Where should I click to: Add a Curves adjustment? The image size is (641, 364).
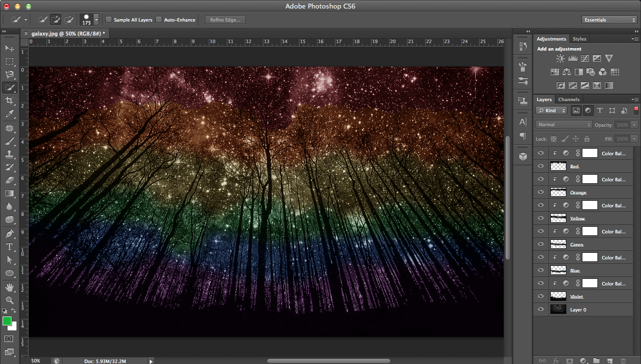click(x=584, y=59)
